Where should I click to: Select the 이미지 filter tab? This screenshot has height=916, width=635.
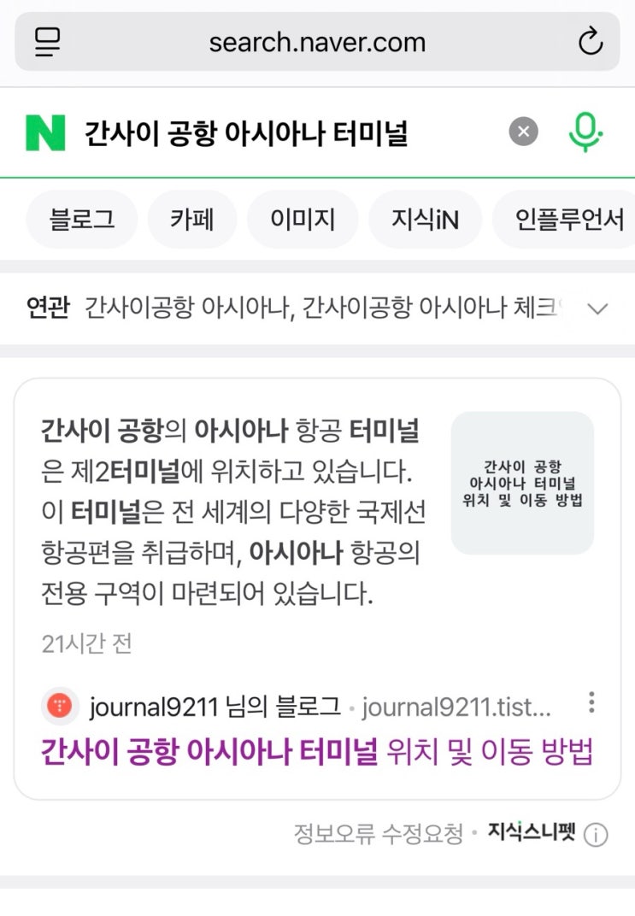(303, 219)
